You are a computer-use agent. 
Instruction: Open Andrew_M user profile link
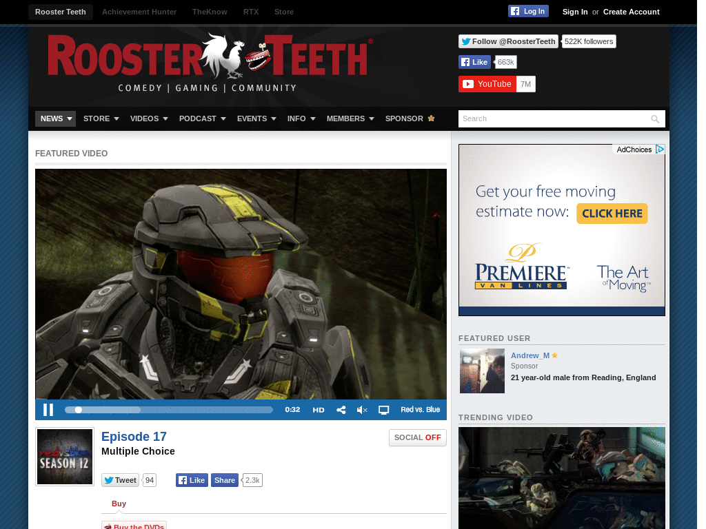click(530, 355)
